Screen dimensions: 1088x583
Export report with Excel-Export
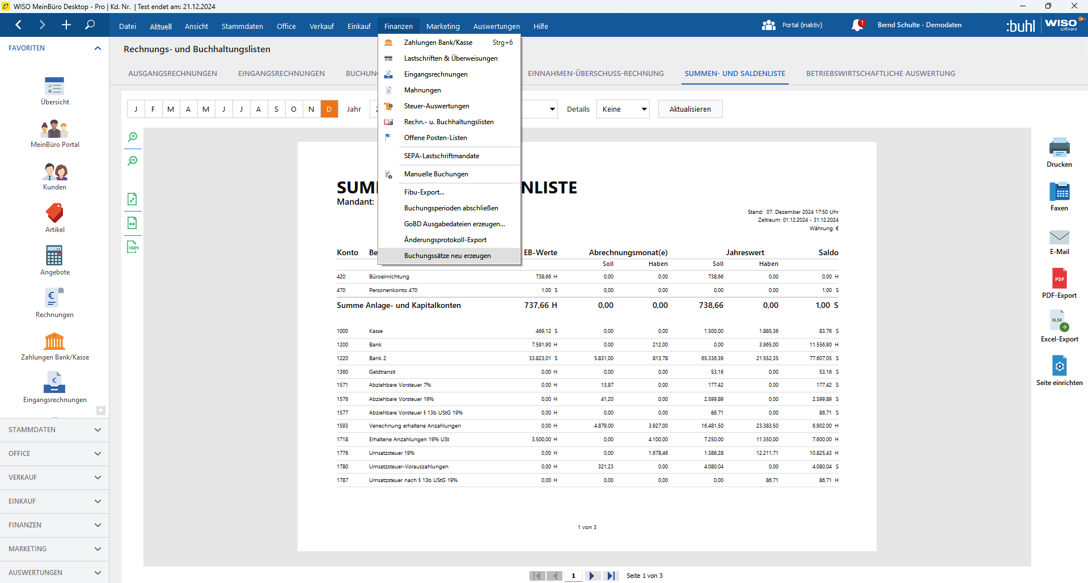point(1059,327)
